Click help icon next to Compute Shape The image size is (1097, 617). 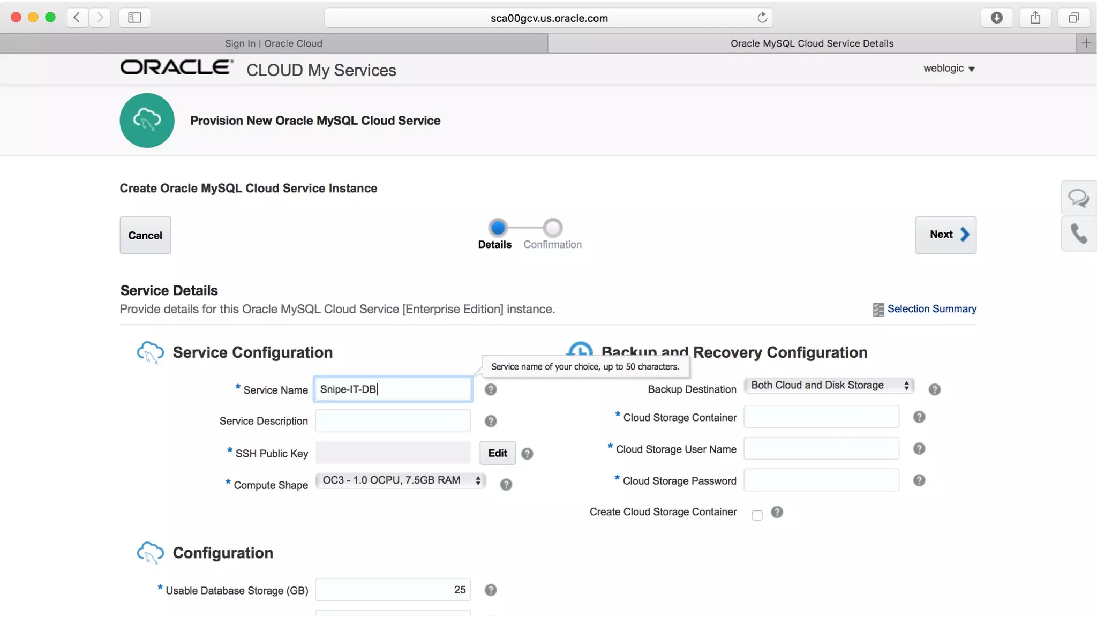506,485
